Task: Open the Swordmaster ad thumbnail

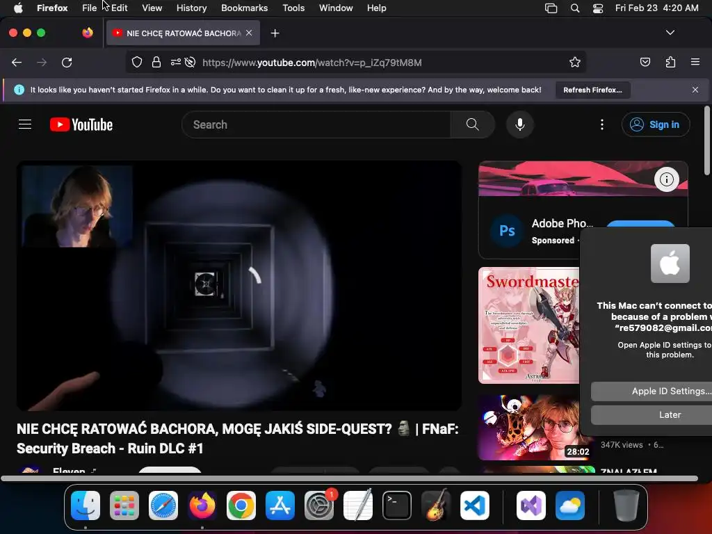Action: [529, 325]
